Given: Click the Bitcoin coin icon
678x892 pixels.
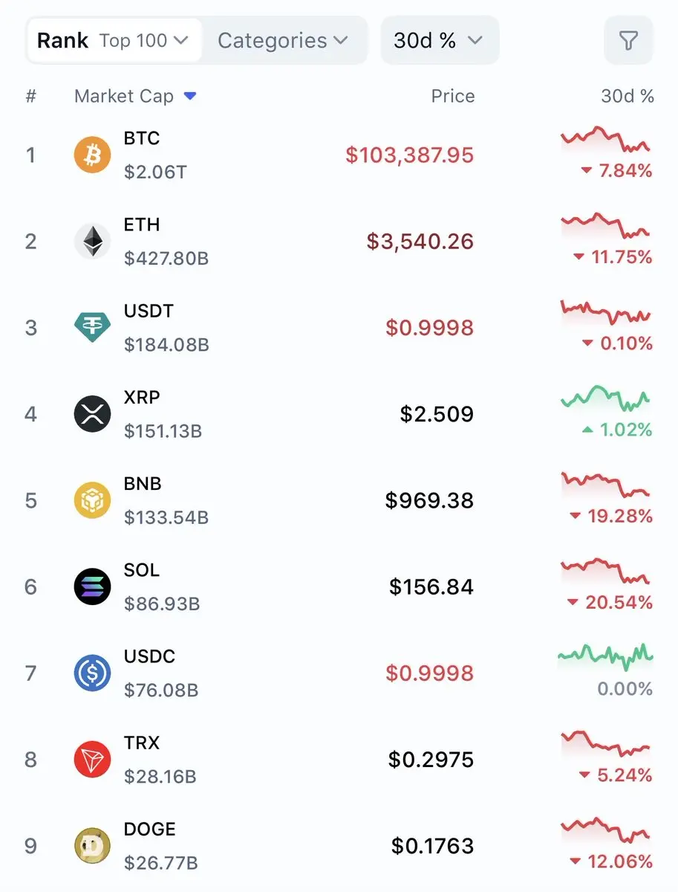Looking at the screenshot, I should click(x=93, y=155).
